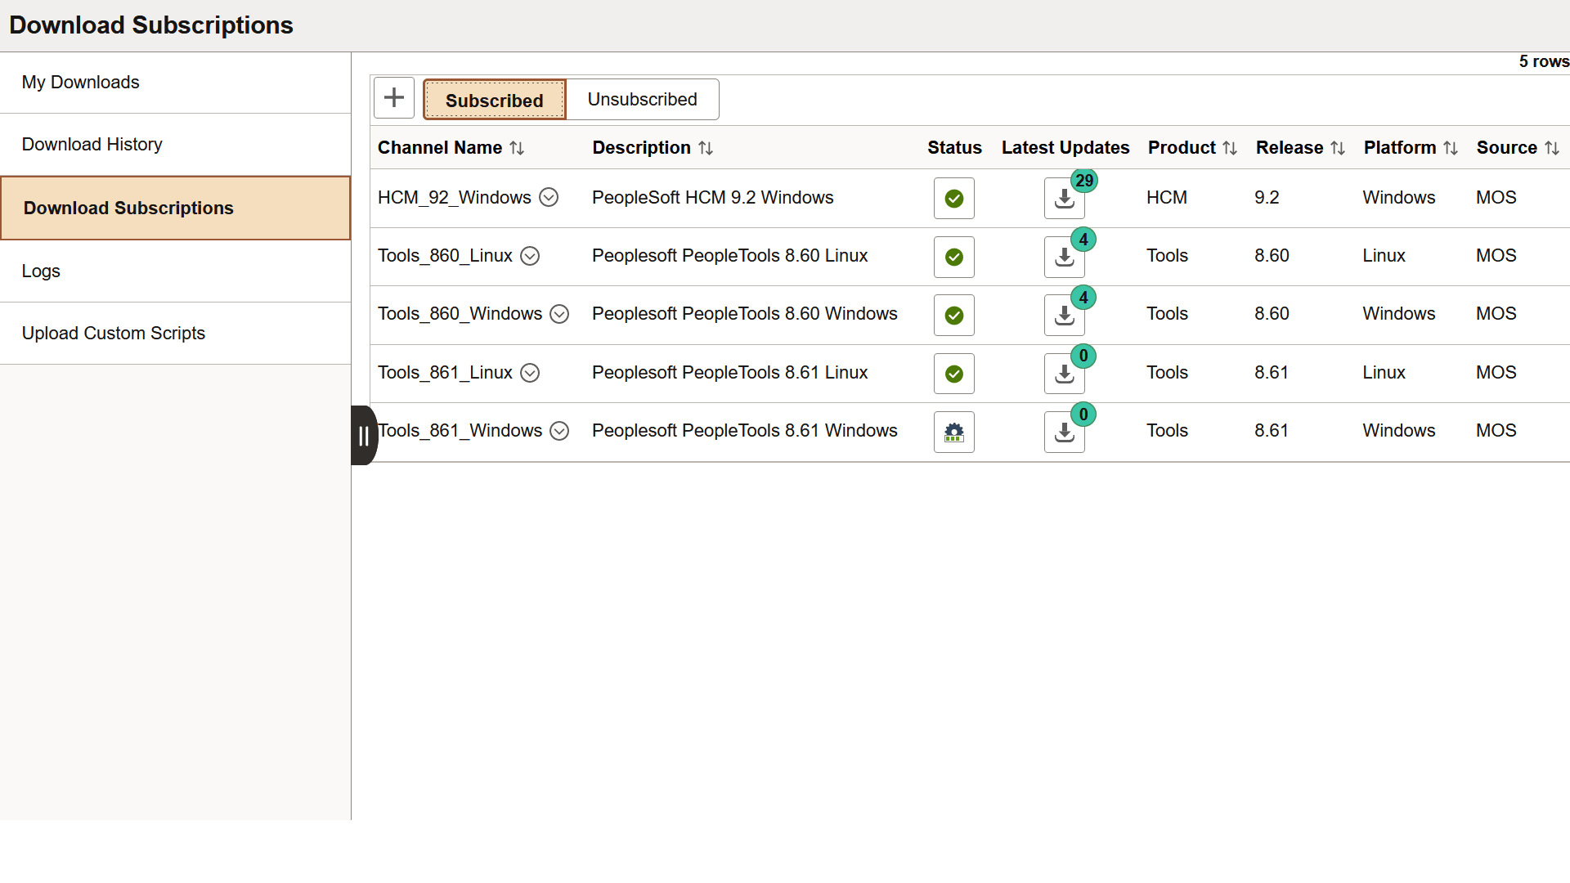This screenshot has height=883, width=1570.
Task: Toggle sorting on the Release column
Action: [1337, 148]
